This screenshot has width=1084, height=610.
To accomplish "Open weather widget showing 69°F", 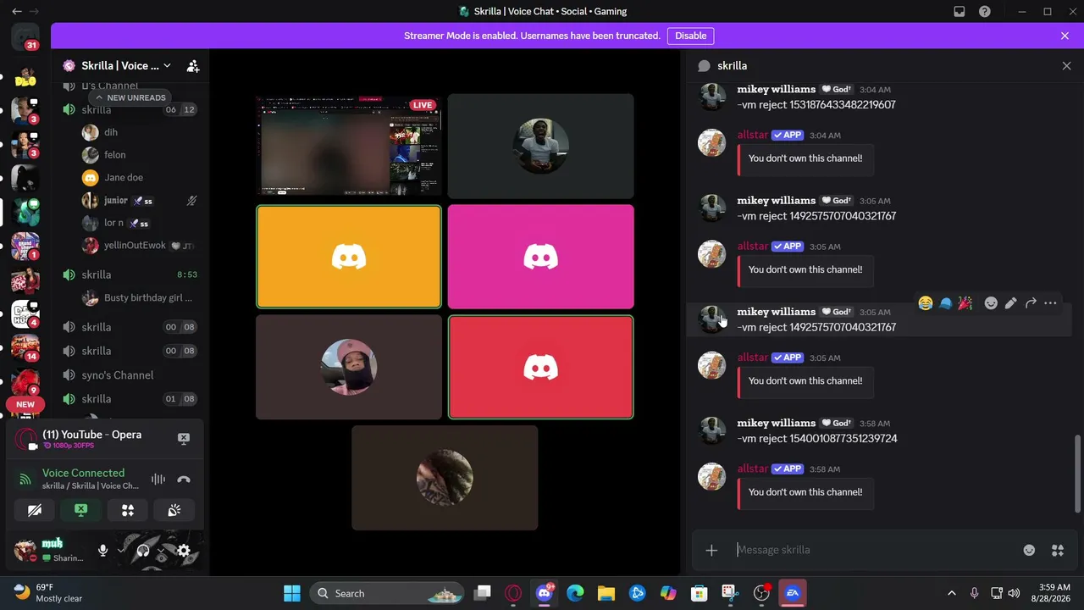I will click(x=49, y=593).
